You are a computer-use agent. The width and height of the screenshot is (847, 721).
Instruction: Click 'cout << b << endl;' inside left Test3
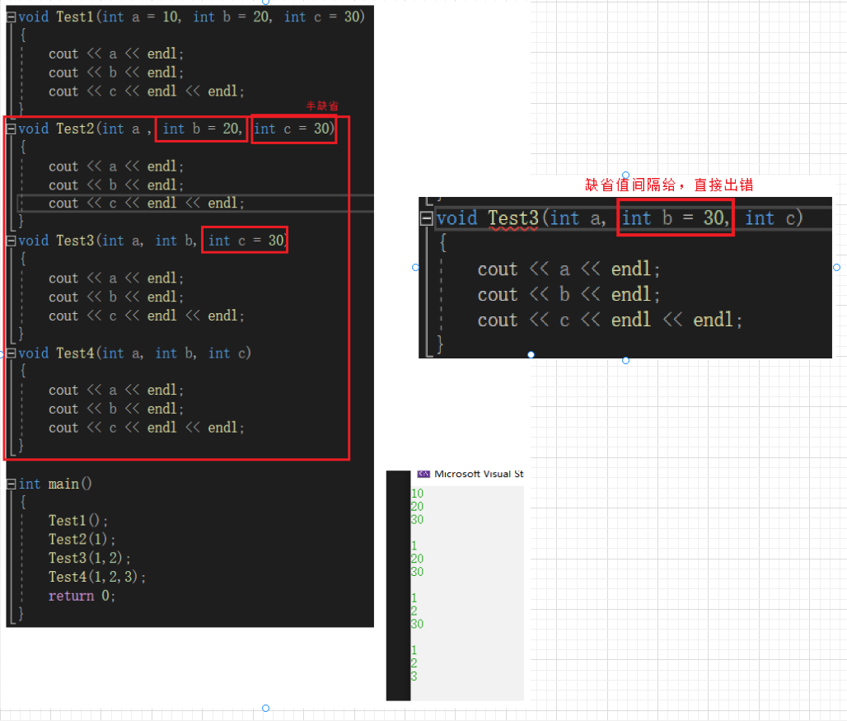point(116,297)
